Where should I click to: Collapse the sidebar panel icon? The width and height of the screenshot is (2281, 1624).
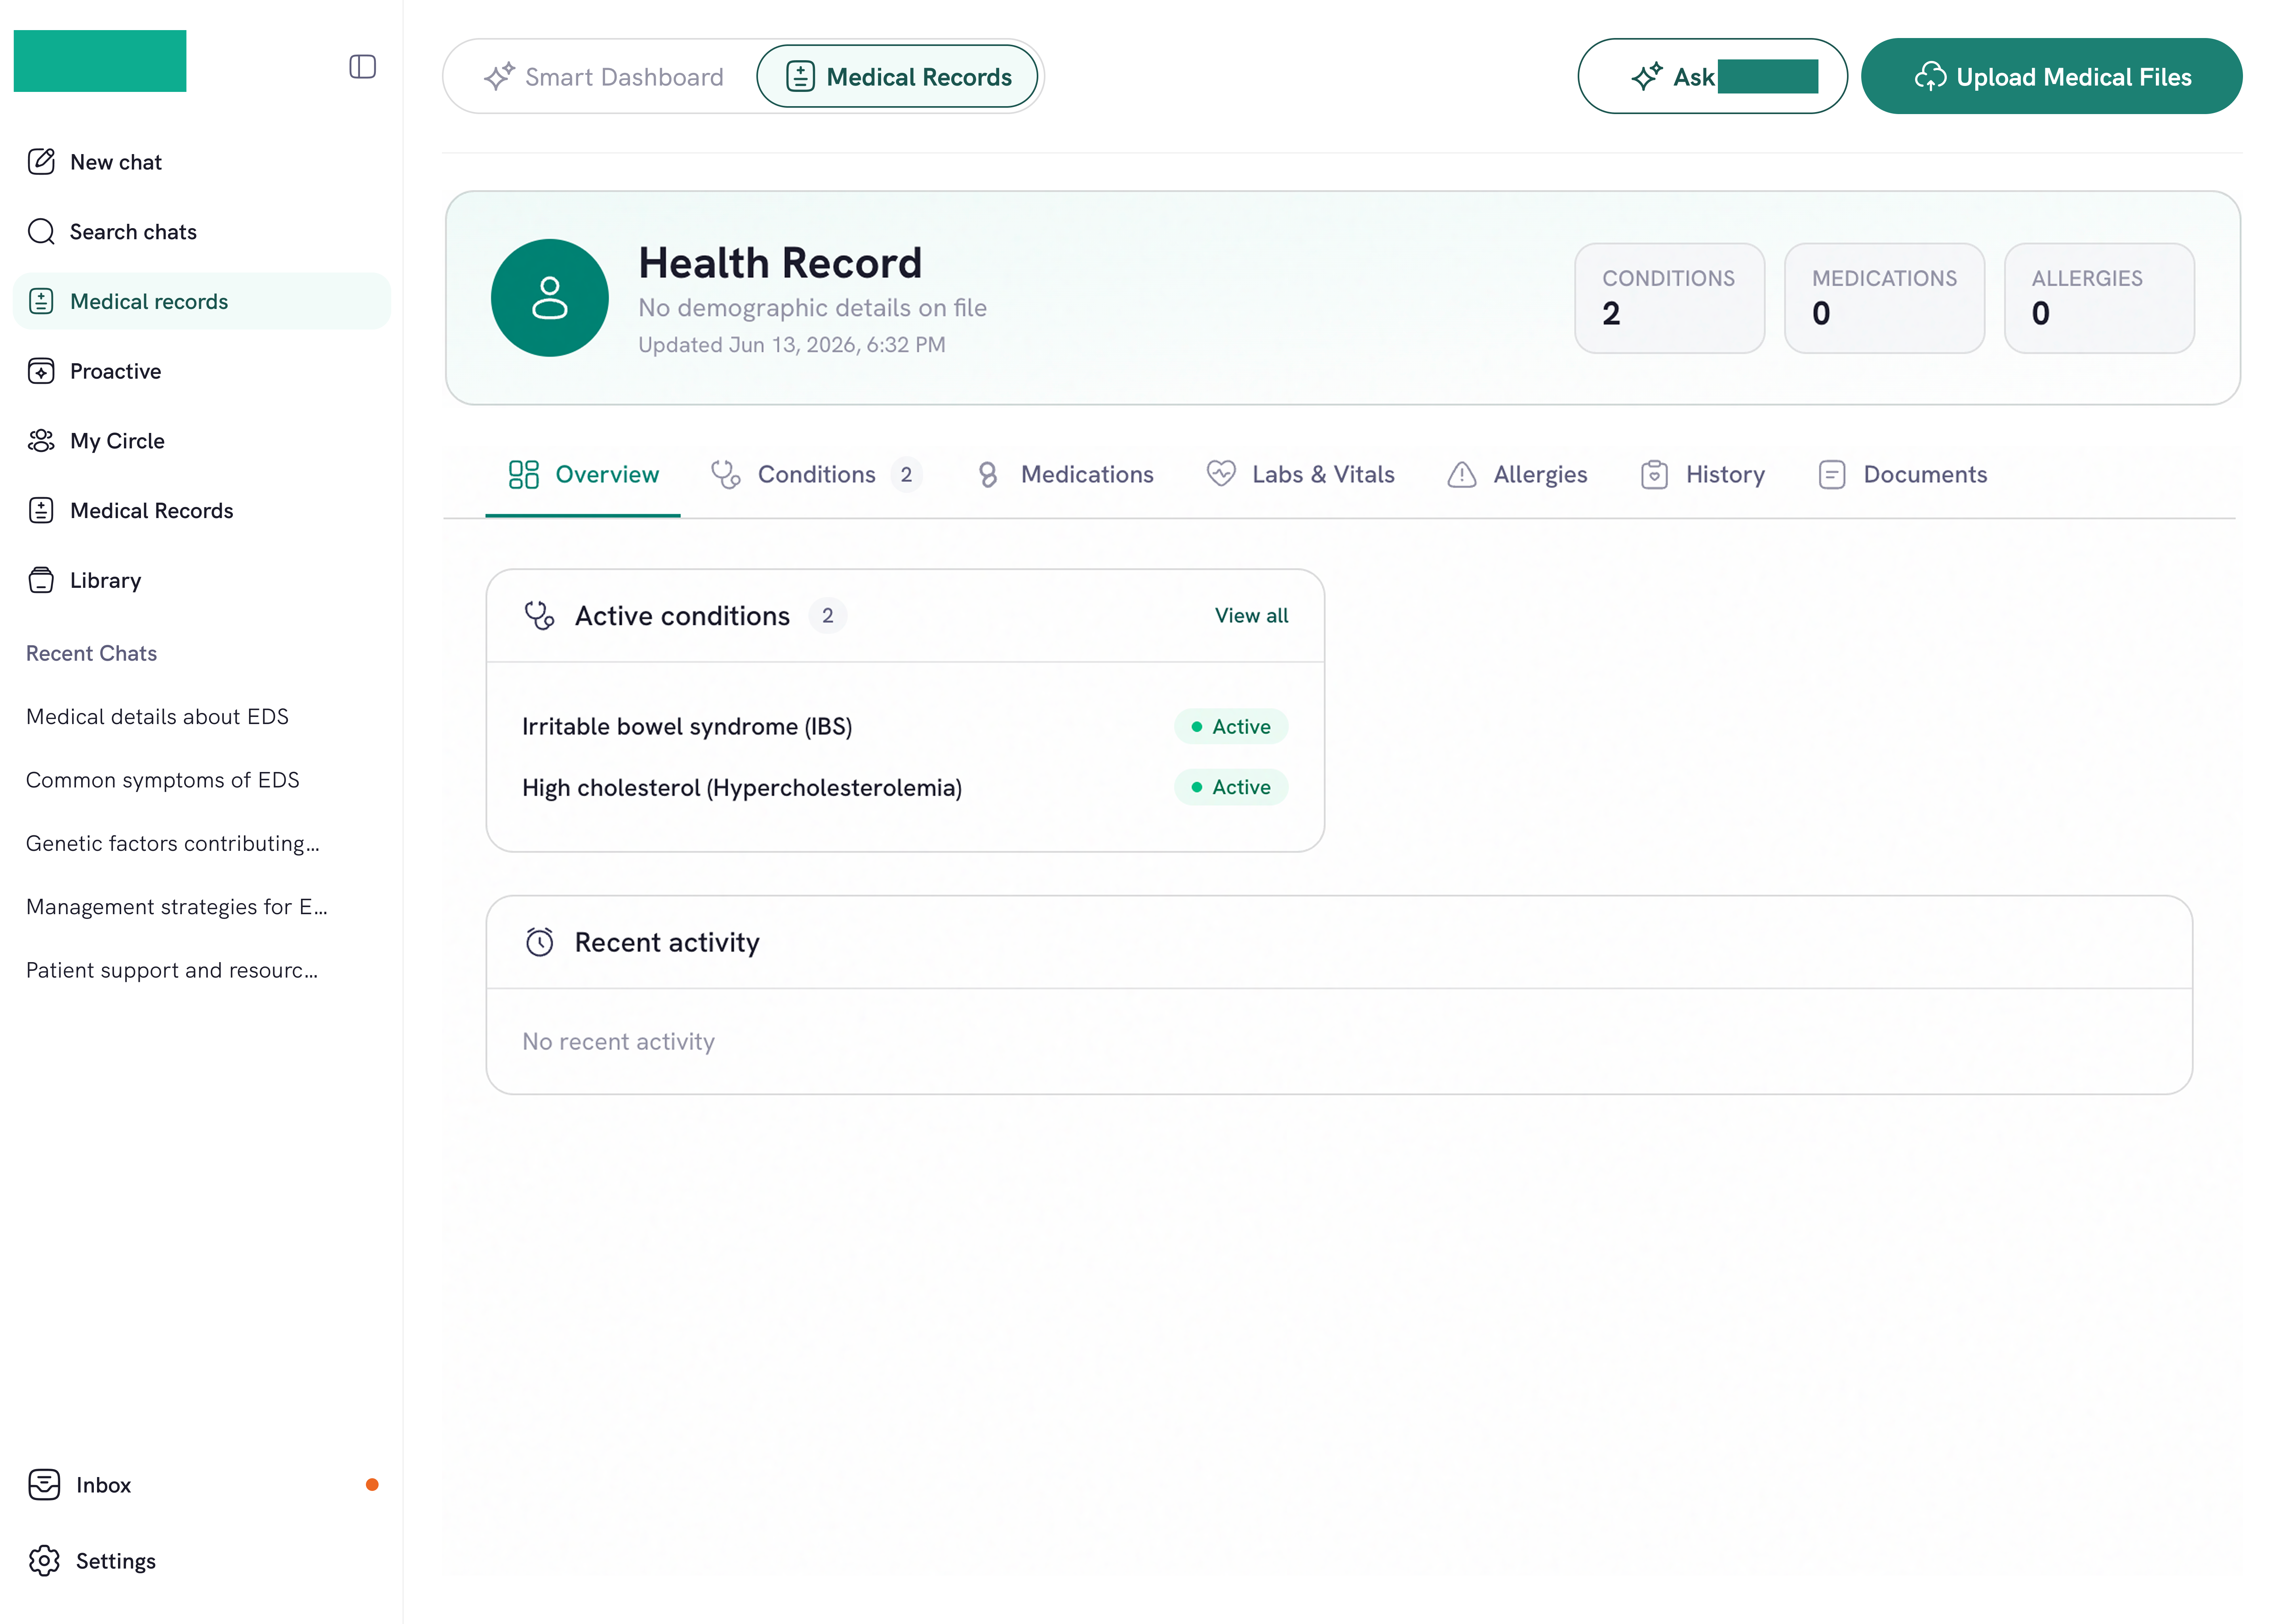(x=362, y=67)
